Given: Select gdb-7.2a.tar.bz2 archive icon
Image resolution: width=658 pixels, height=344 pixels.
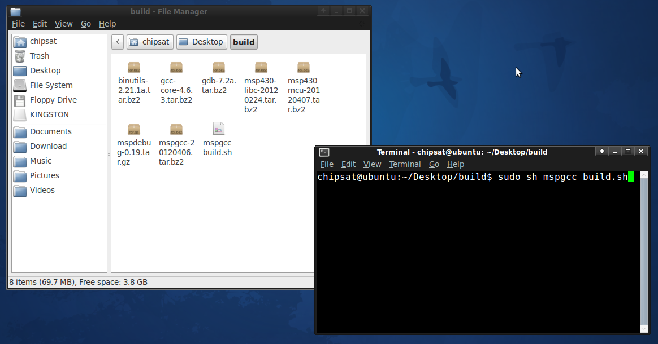Looking at the screenshot, I should click(x=219, y=67).
